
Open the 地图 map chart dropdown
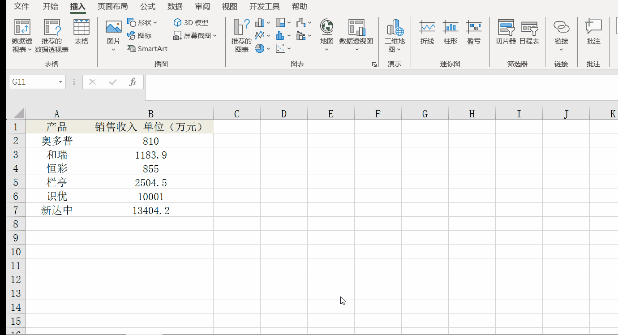pyautogui.click(x=326, y=34)
